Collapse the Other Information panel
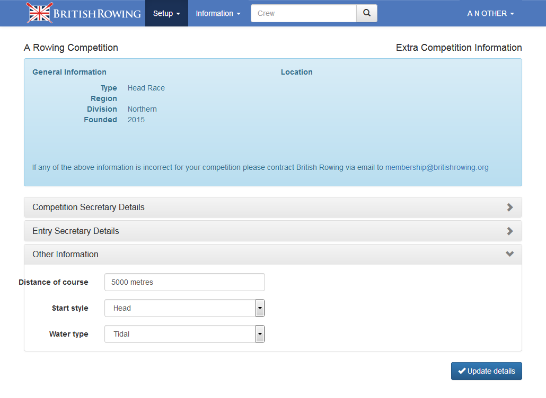Viewport: 546px width, 398px height. pyautogui.click(x=66, y=255)
